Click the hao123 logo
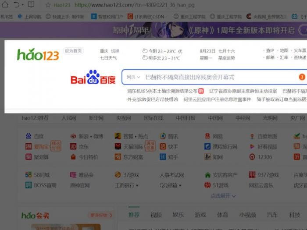 click(38, 55)
